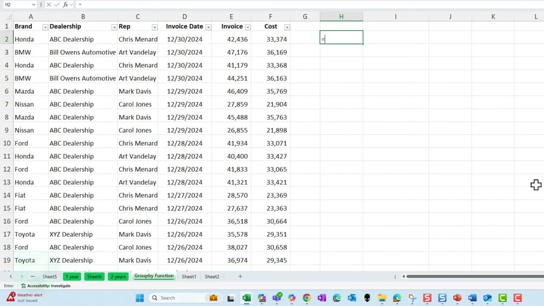Launch Snagit from the taskbar

pyautogui.click(x=427, y=297)
